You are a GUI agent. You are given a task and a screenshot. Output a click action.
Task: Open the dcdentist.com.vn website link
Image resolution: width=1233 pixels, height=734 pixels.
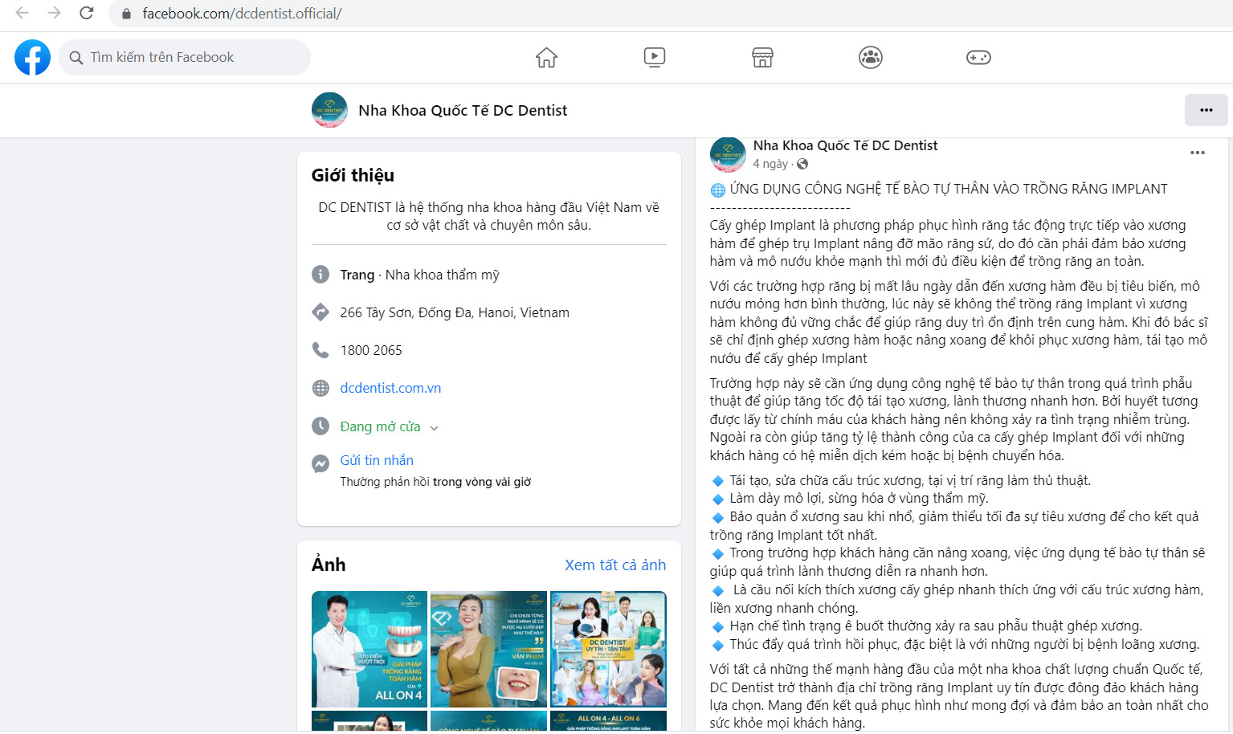[390, 388]
